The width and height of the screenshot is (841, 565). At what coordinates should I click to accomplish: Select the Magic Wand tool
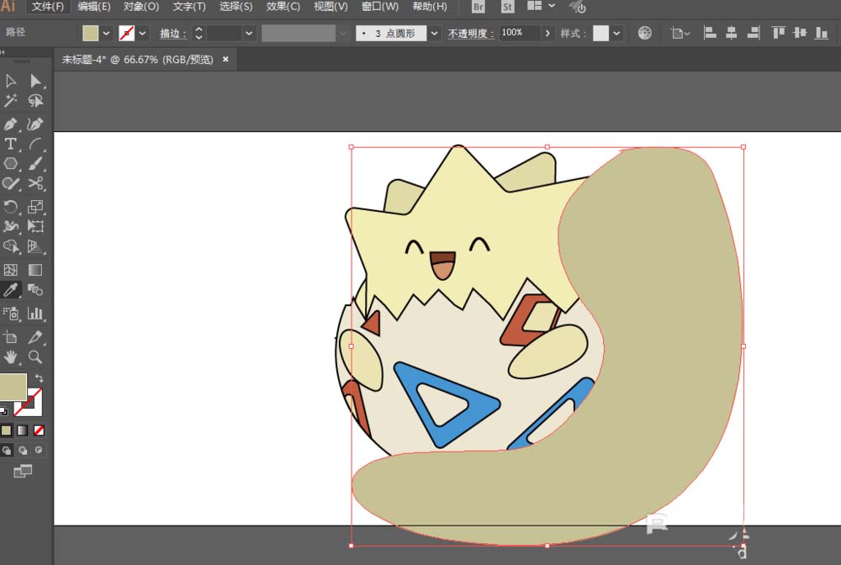(11, 101)
